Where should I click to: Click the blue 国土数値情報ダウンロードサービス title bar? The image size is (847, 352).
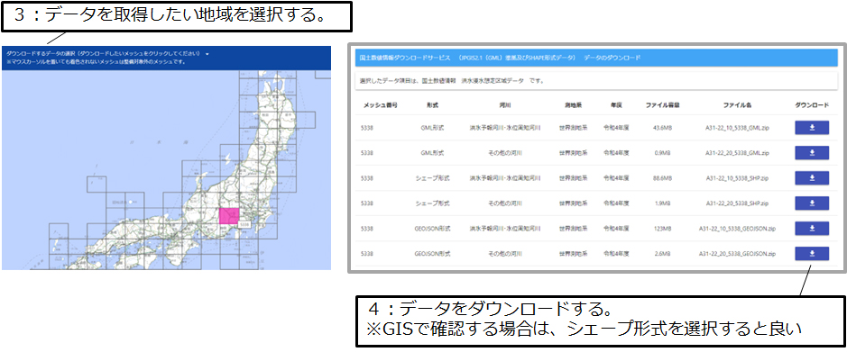[x=596, y=58]
